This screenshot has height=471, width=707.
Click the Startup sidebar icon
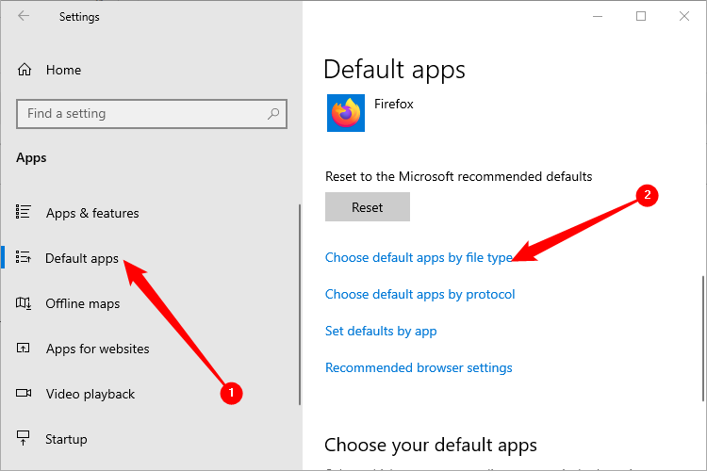tap(25, 439)
